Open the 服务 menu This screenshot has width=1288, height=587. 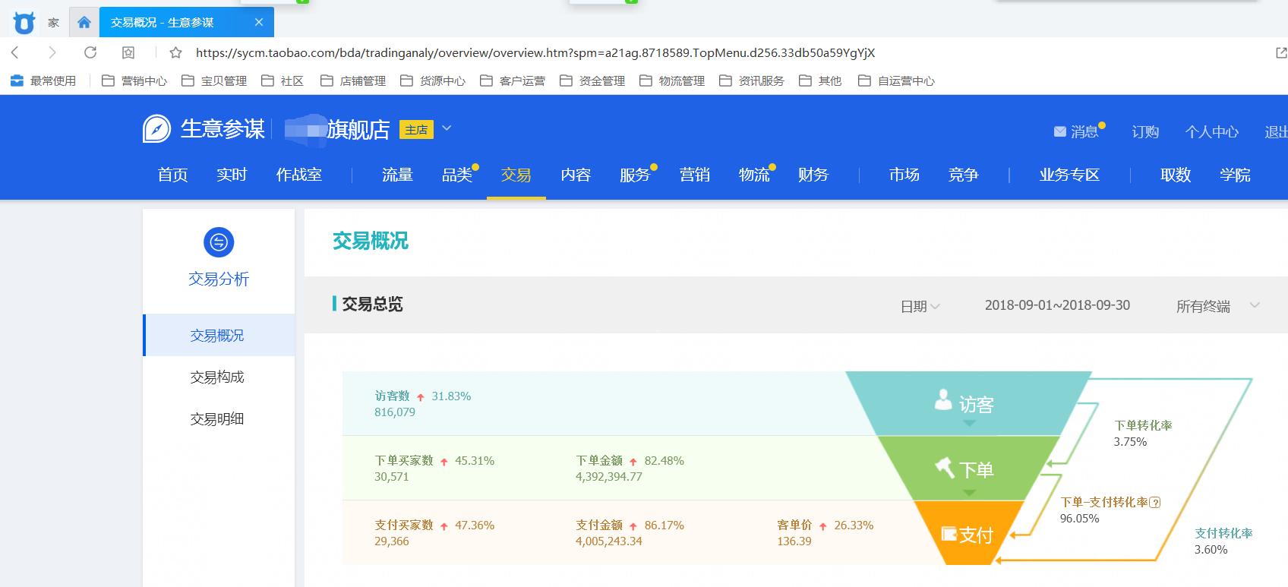(x=635, y=175)
